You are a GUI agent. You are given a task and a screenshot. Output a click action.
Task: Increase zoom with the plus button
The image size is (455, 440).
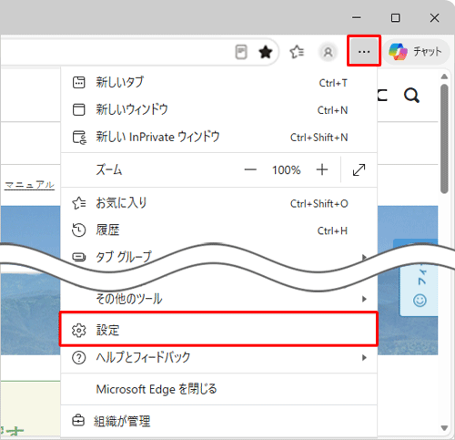pyautogui.click(x=322, y=169)
